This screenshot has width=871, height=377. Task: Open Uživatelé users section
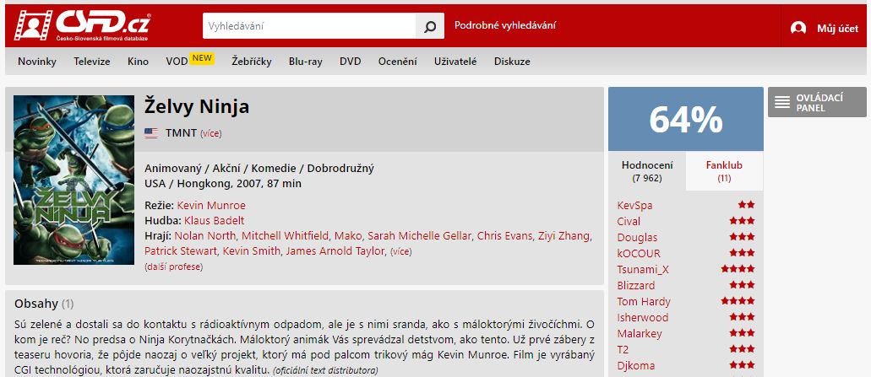455,62
